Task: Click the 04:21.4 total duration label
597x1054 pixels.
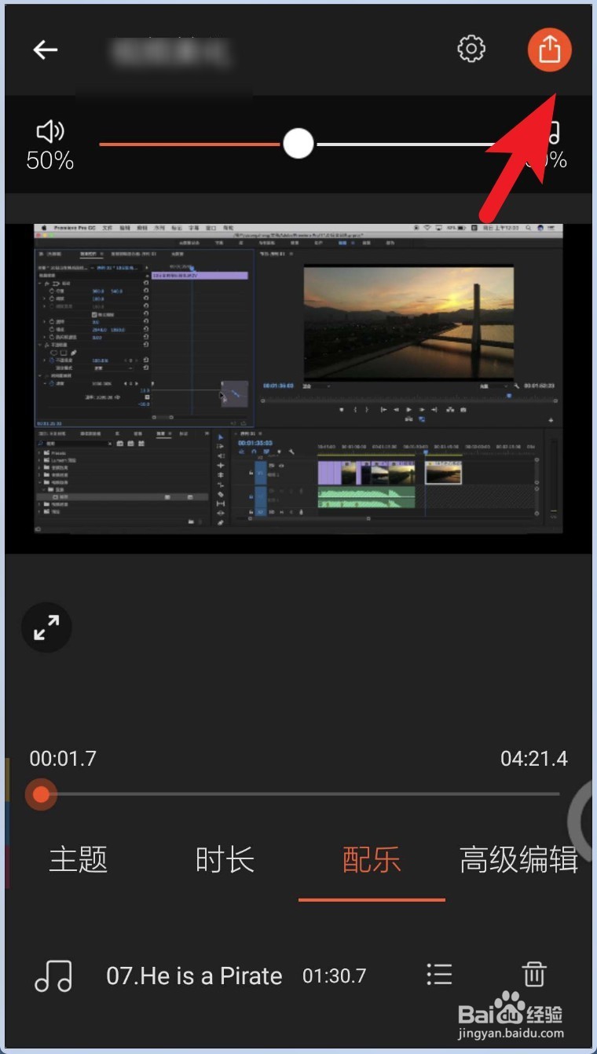Action: 534,759
